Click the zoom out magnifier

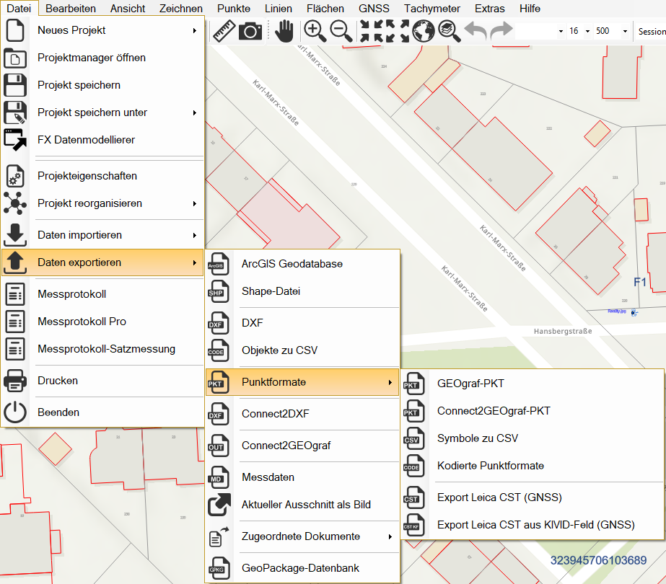341,31
